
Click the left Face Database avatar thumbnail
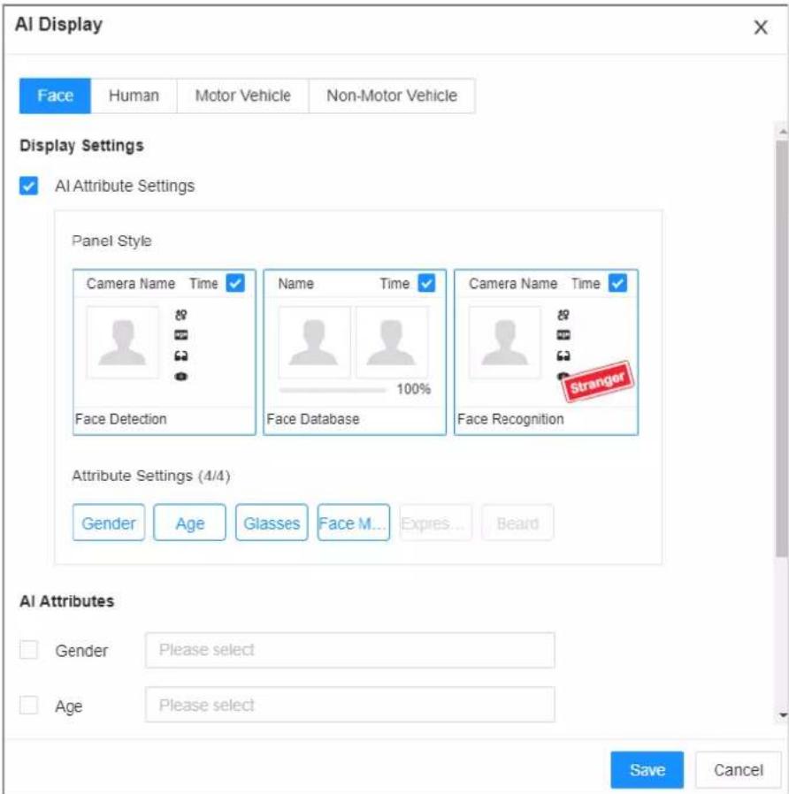point(314,342)
